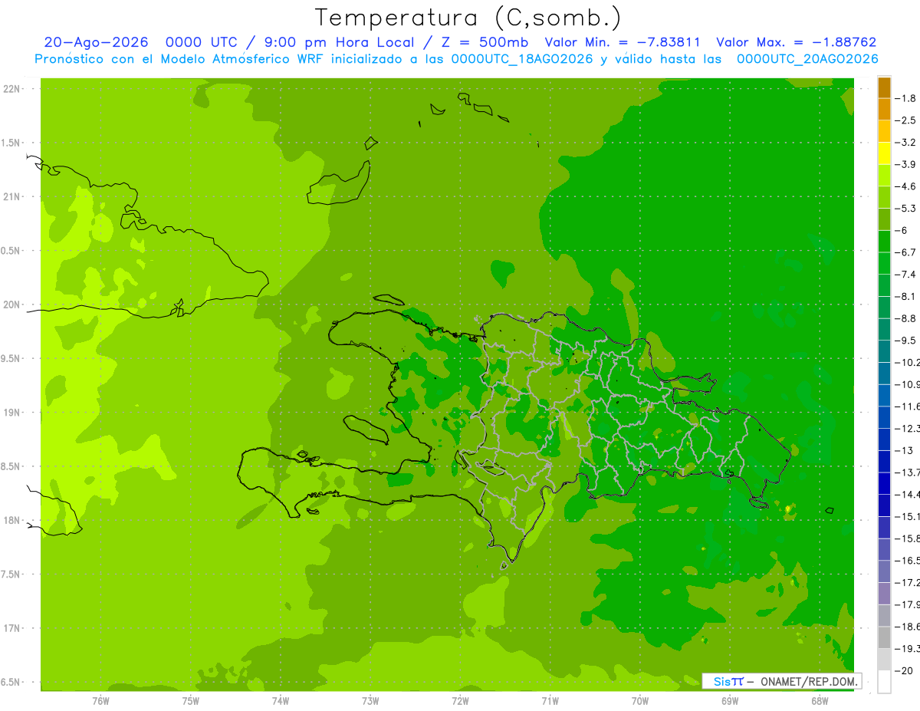
Task: Pick the yellow swatch between -3.2 and -3.9
Action: (x=884, y=153)
